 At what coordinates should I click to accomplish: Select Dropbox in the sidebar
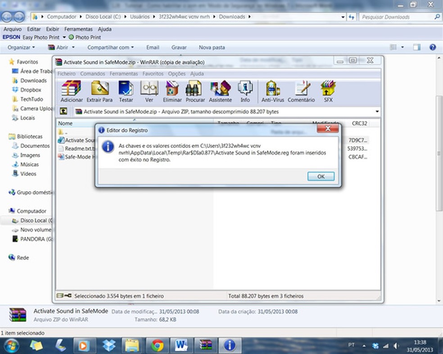31,90
